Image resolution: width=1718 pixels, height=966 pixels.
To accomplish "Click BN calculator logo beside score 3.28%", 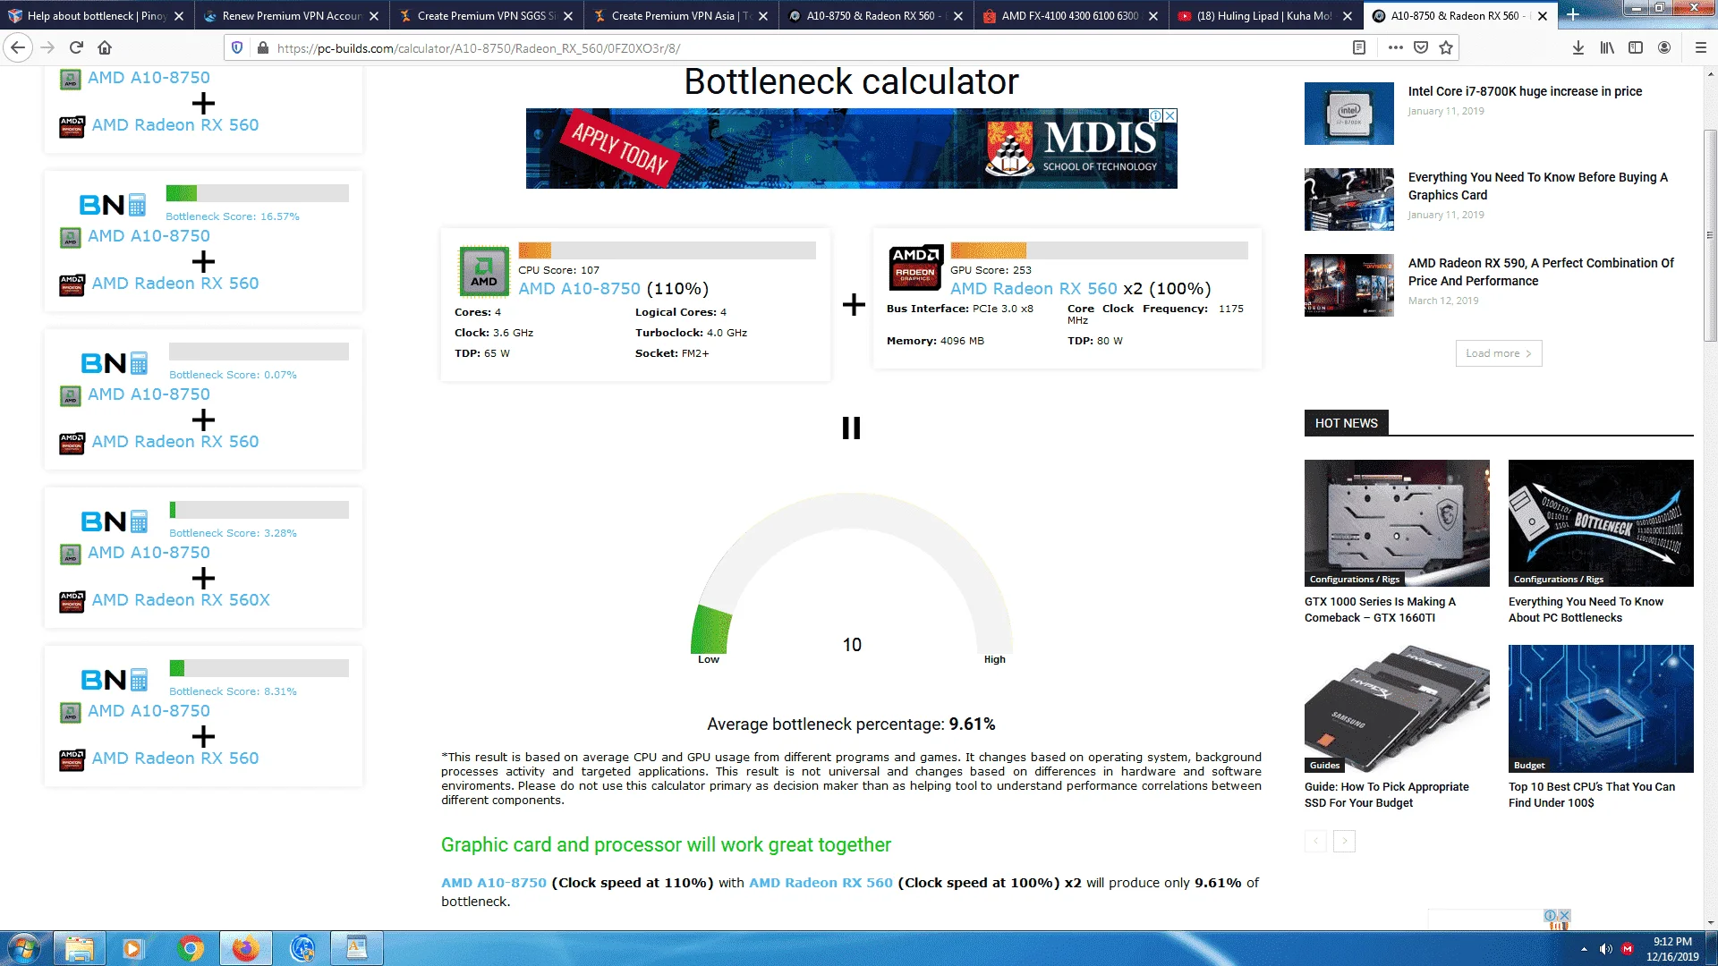I will 115,521.
